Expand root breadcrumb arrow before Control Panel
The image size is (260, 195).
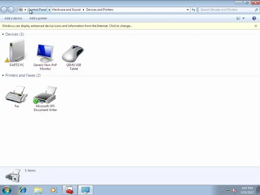(x=25, y=10)
